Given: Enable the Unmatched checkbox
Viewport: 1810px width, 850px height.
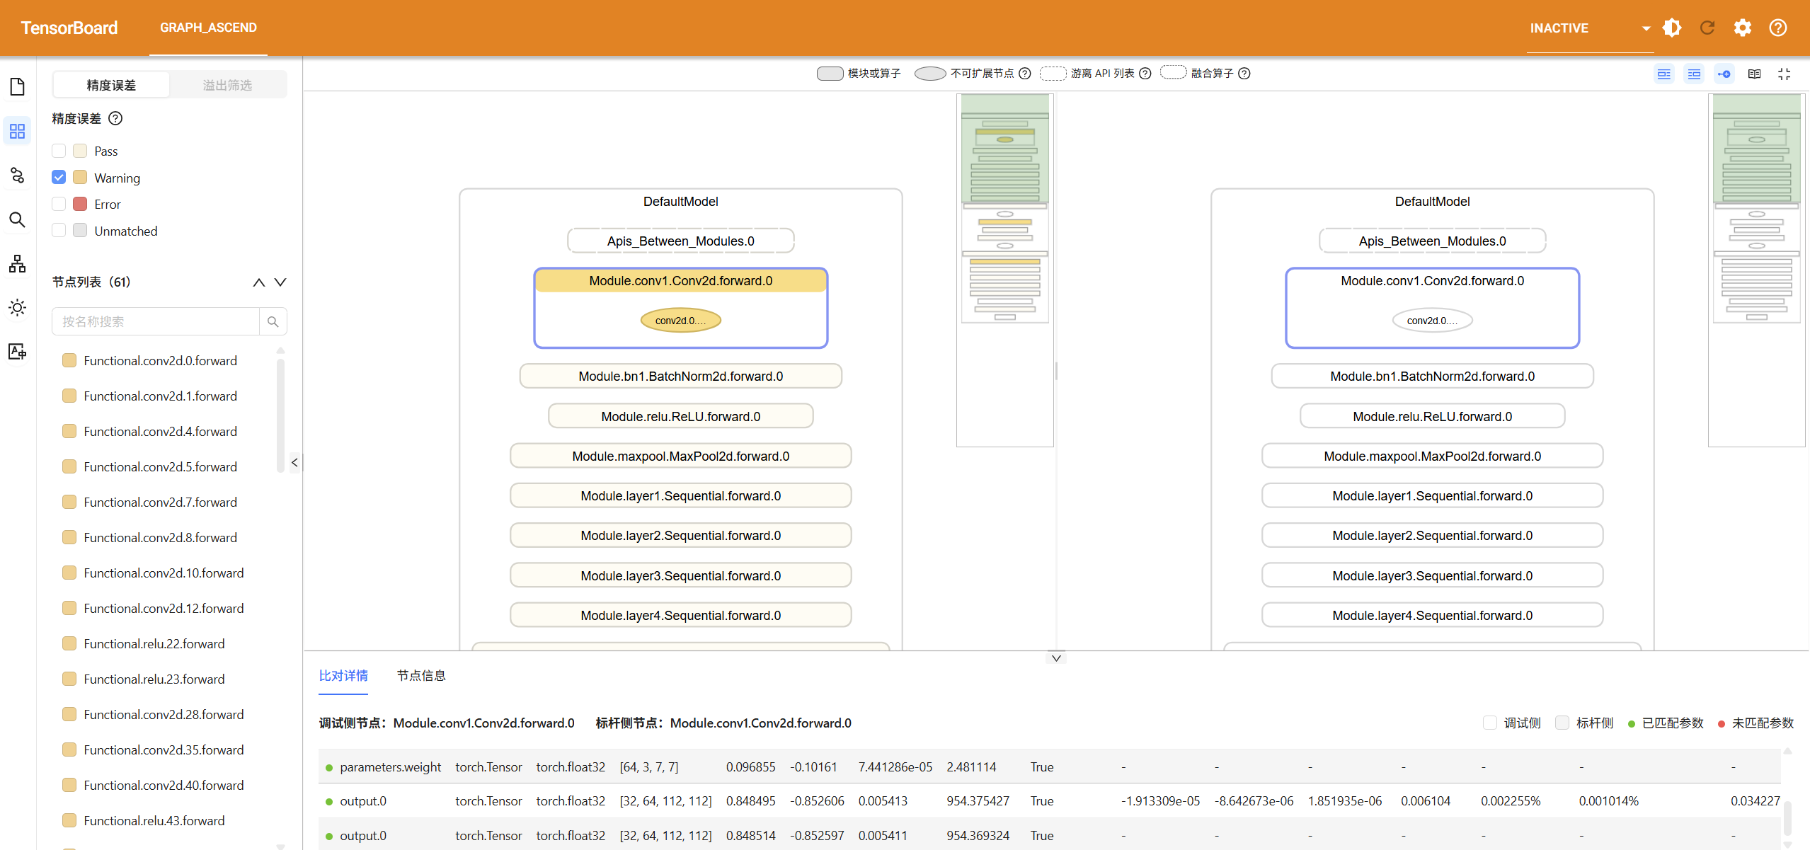Looking at the screenshot, I should coord(59,230).
